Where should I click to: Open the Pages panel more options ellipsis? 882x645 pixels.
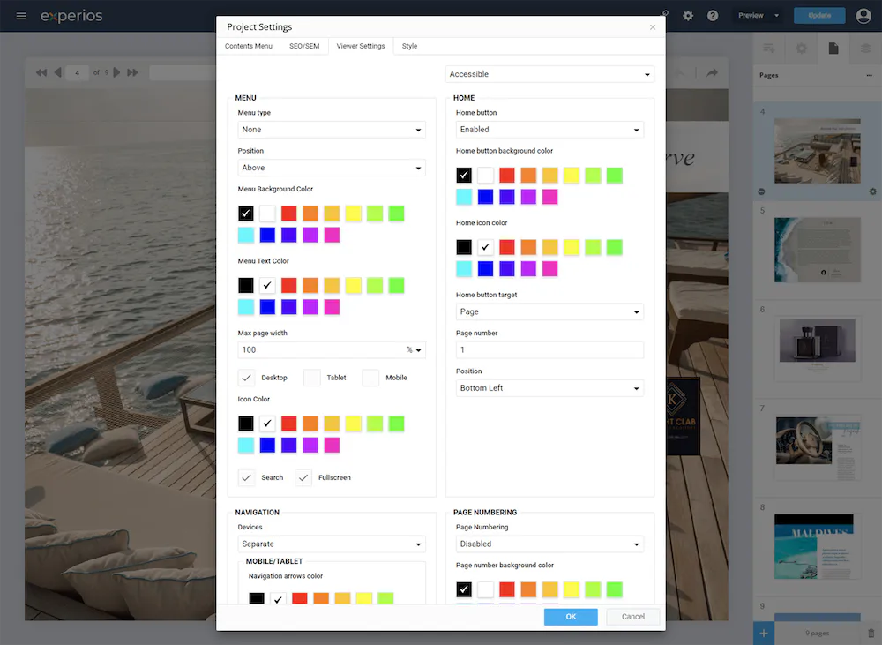869,75
